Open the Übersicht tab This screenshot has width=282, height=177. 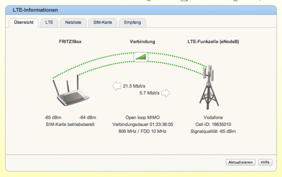24,23
